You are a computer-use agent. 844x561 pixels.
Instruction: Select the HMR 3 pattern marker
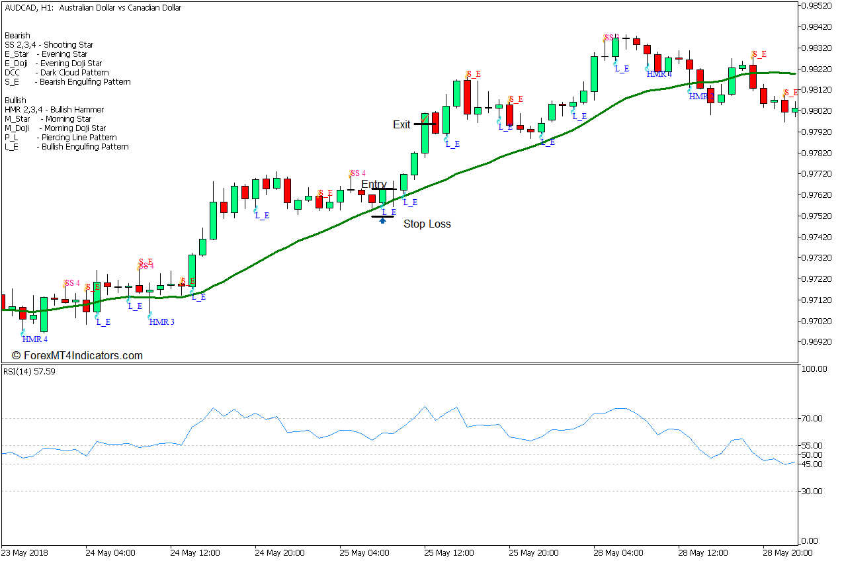161,322
